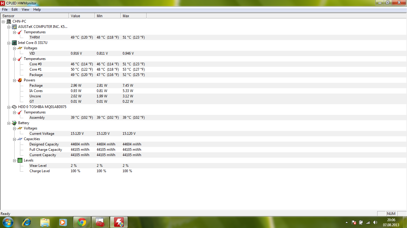Collapse the CHN-PC root node

coord(3,21)
